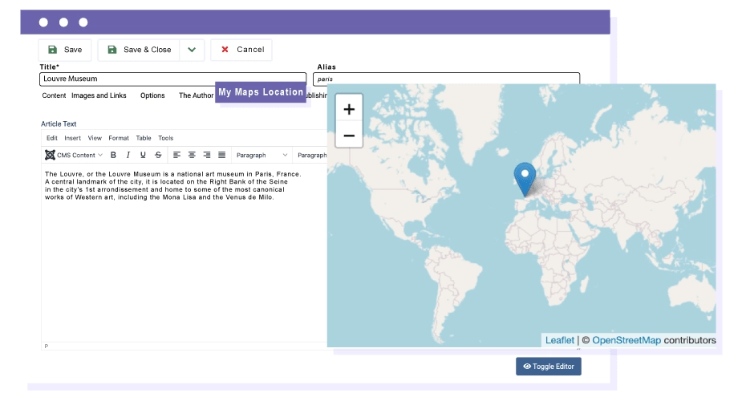Screen dimensions: 738x401
Task: Align text right
Action: click(207, 155)
